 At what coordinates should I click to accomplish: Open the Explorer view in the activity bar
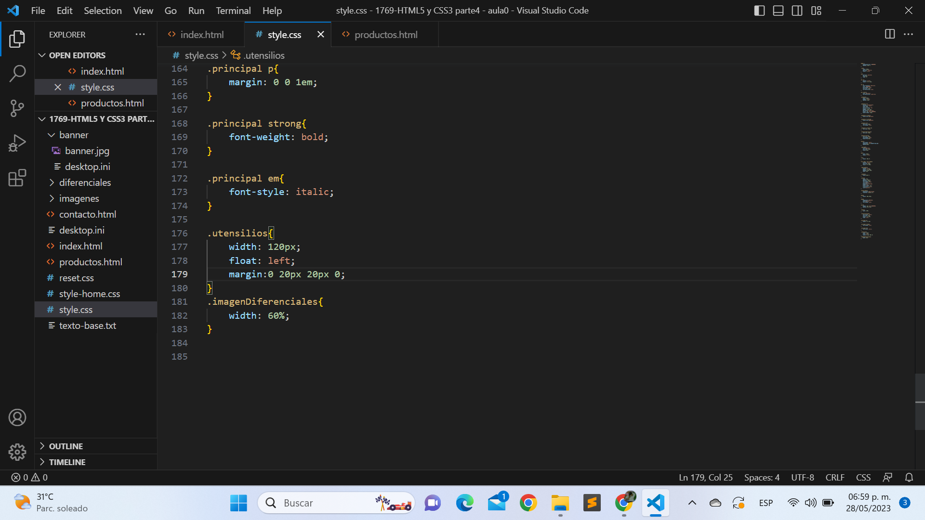pyautogui.click(x=17, y=39)
